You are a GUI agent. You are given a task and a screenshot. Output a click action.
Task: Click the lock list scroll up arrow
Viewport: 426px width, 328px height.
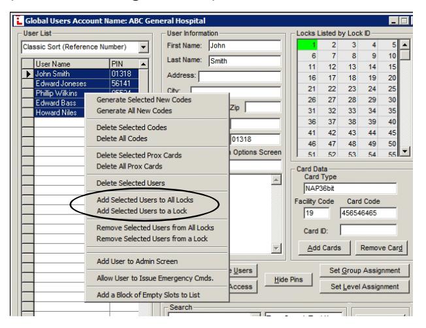click(x=405, y=44)
